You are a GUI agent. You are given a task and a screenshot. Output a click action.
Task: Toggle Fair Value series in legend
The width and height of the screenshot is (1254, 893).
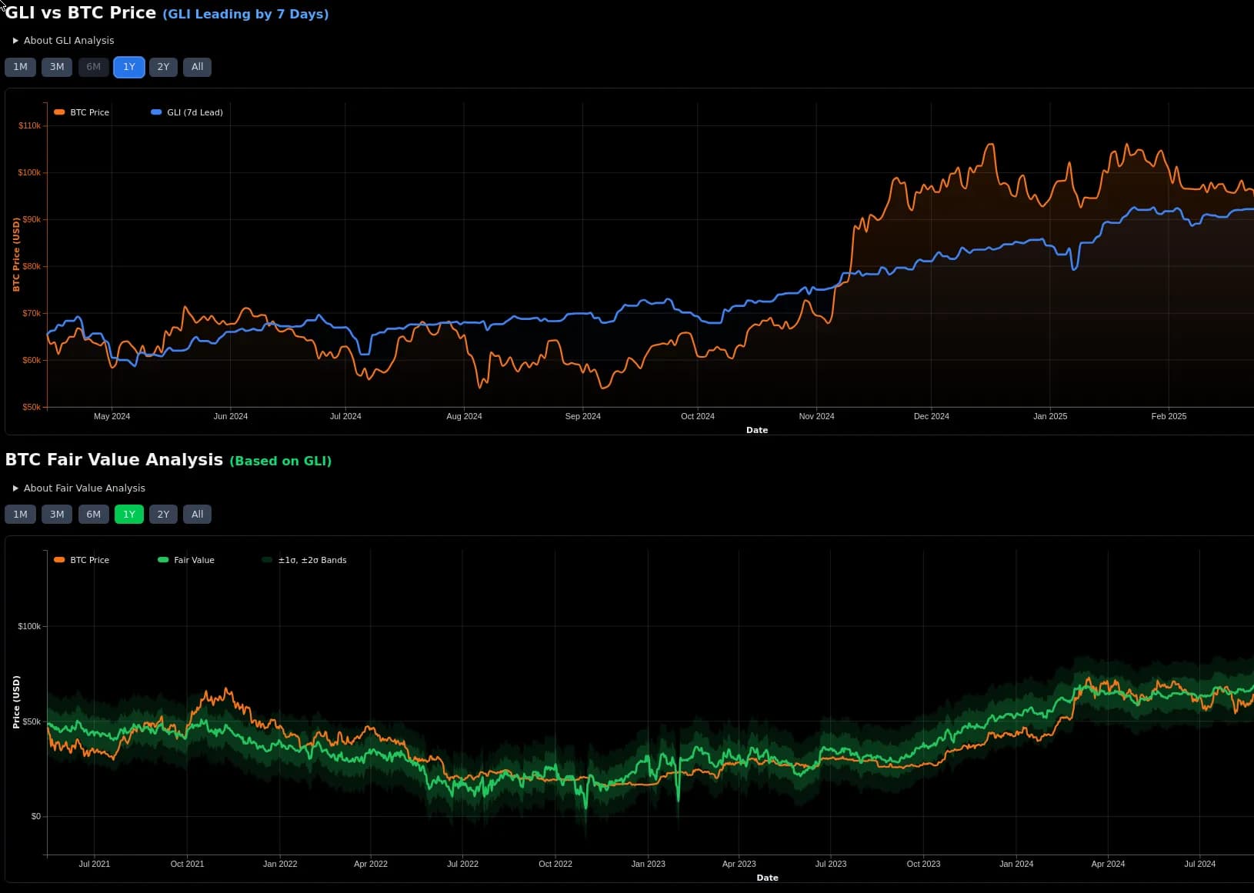coord(185,560)
